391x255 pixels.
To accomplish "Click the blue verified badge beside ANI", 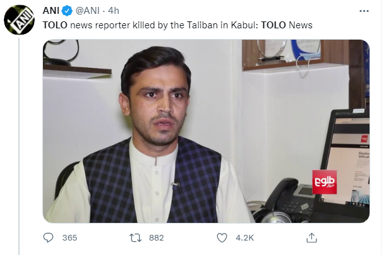I will (x=67, y=11).
